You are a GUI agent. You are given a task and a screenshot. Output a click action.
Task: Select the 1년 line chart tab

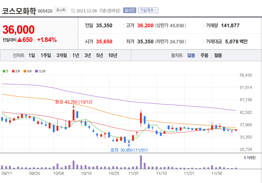[x=76, y=55]
